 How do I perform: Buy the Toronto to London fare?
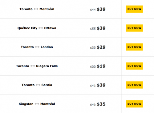coord(134,47)
